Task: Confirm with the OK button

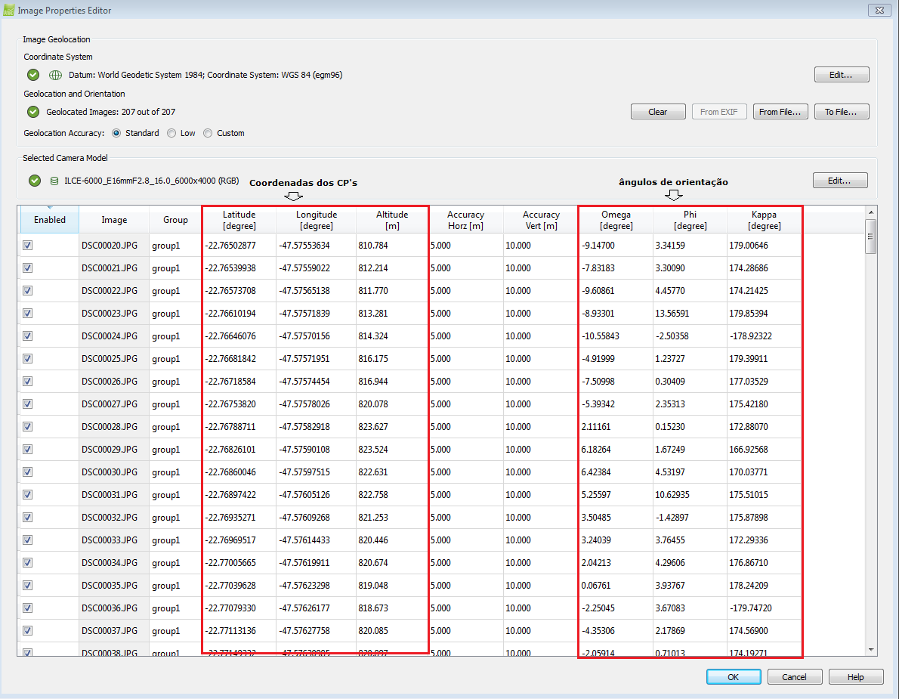Action: [734, 677]
